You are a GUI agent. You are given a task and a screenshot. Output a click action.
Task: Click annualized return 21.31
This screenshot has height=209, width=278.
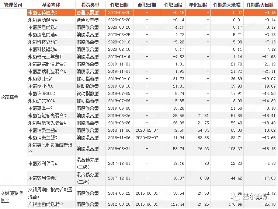click(203, 116)
